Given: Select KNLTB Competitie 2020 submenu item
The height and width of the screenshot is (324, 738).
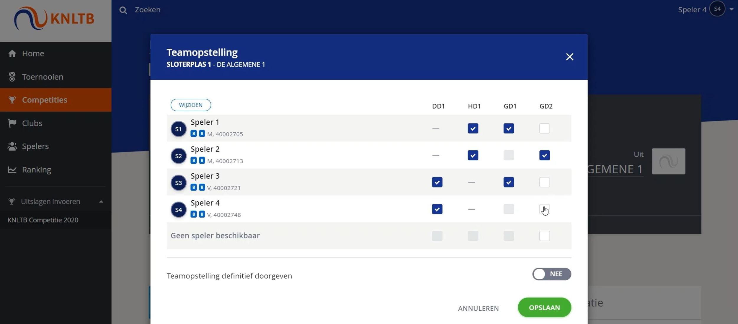Looking at the screenshot, I should pos(43,220).
